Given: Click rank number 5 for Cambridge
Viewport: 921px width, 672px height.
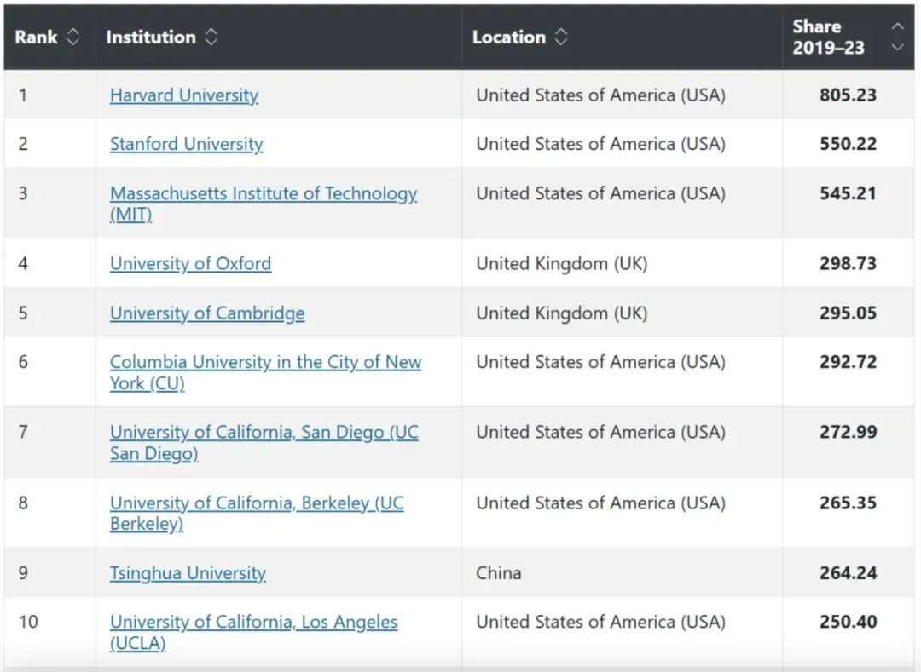Looking at the screenshot, I should (x=23, y=313).
